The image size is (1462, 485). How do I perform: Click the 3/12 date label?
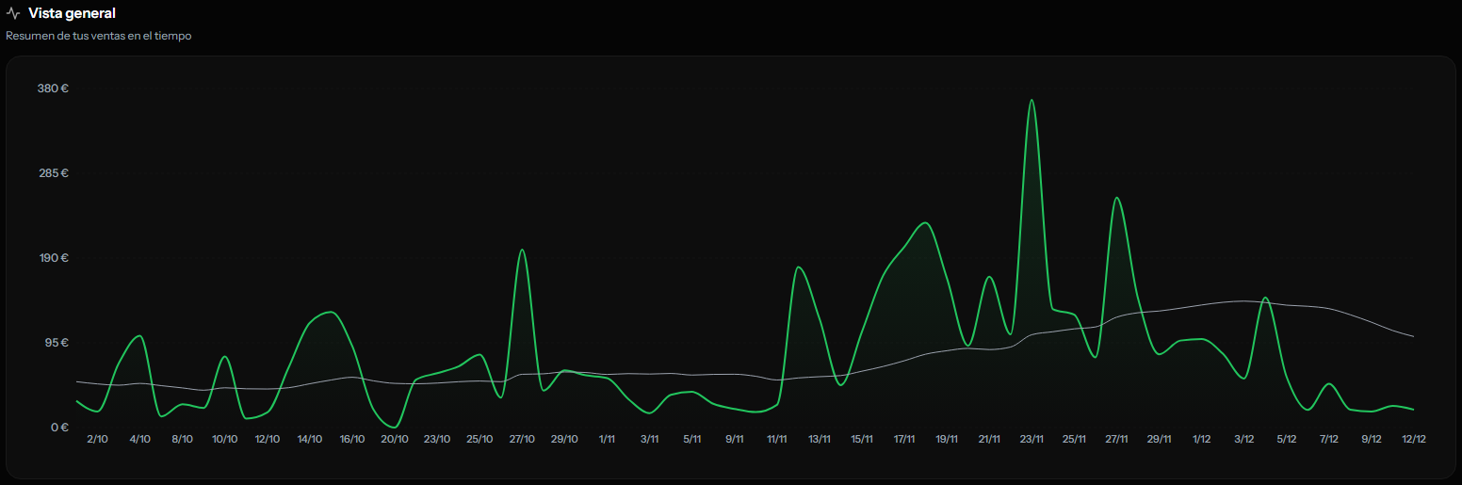[x=1244, y=440]
